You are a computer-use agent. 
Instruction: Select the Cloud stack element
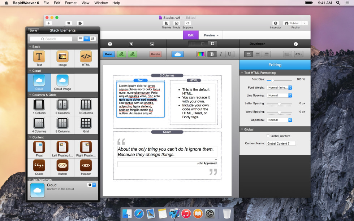[39, 83]
